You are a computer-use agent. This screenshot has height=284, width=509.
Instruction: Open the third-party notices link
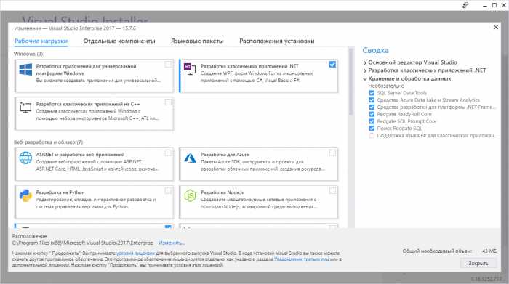tap(301, 259)
